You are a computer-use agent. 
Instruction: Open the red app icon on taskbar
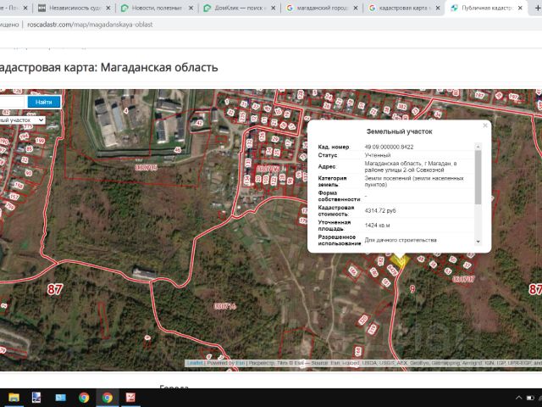131,397
